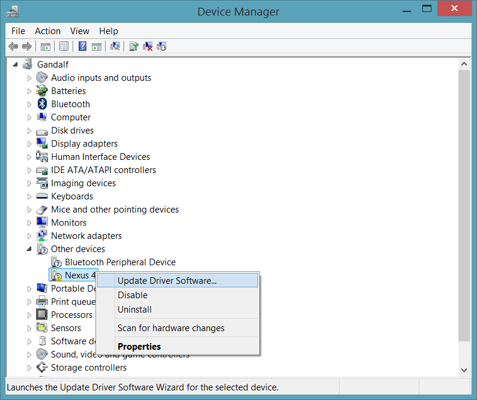
Task: Open the View menu
Action: [x=79, y=31]
